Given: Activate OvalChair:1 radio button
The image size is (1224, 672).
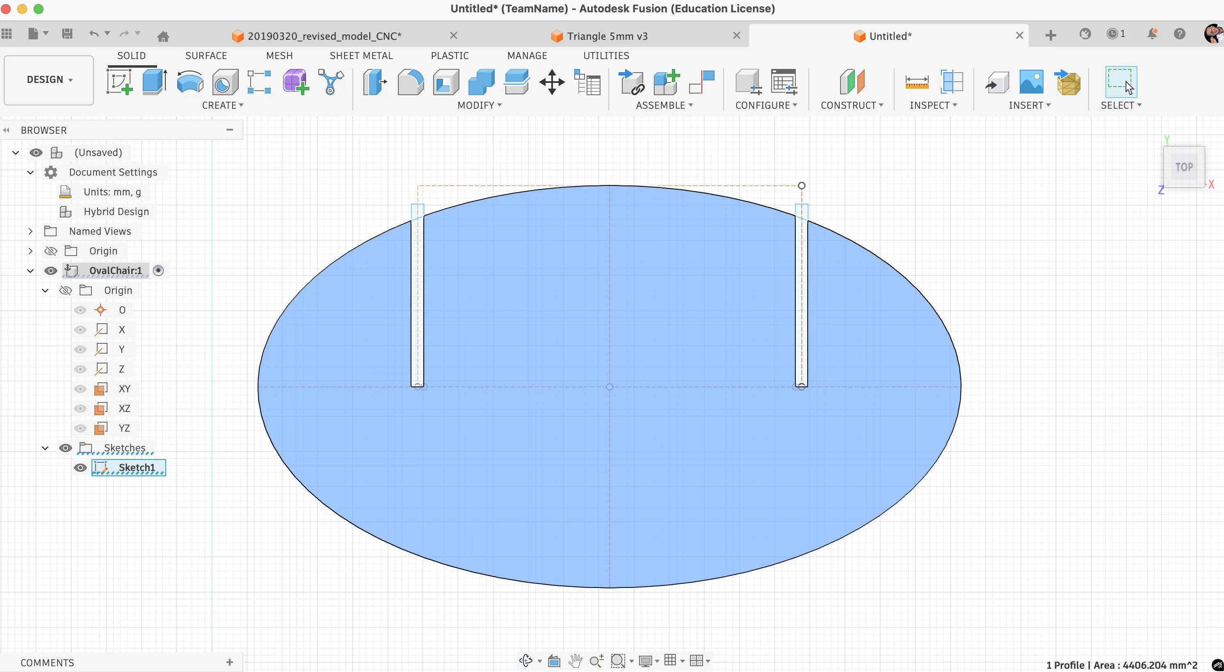Looking at the screenshot, I should tap(158, 270).
